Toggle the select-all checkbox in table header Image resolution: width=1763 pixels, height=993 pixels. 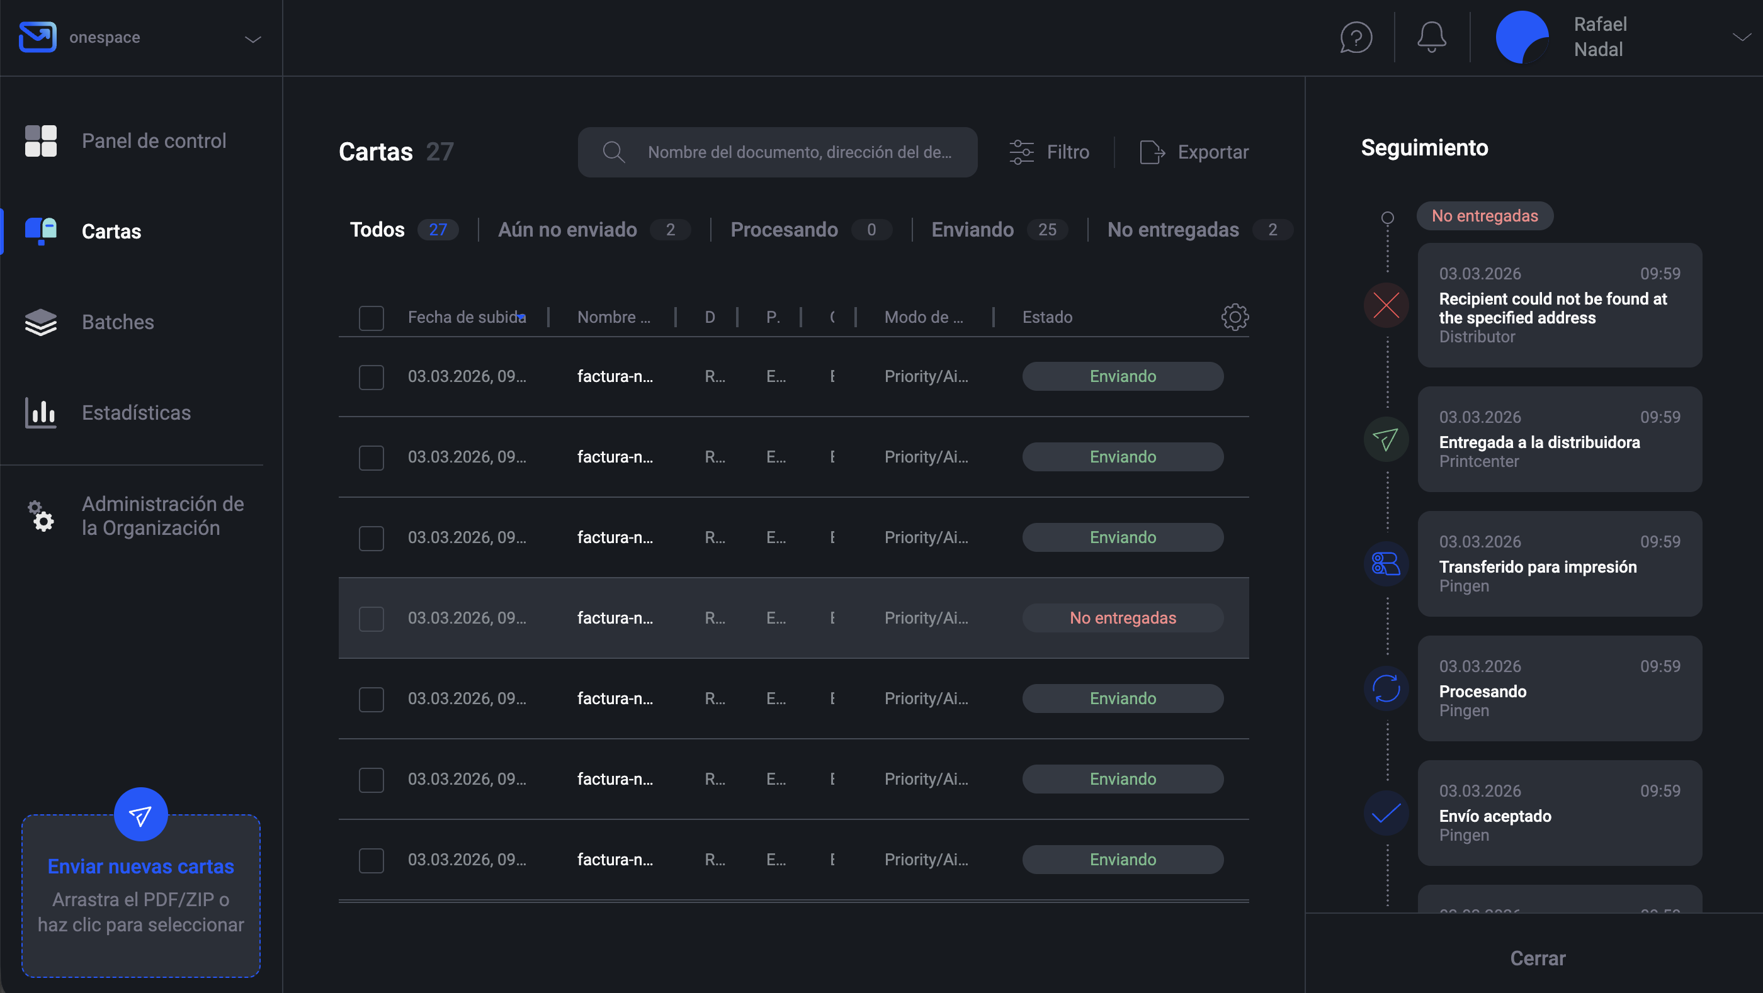pyautogui.click(x=371, y=318)
